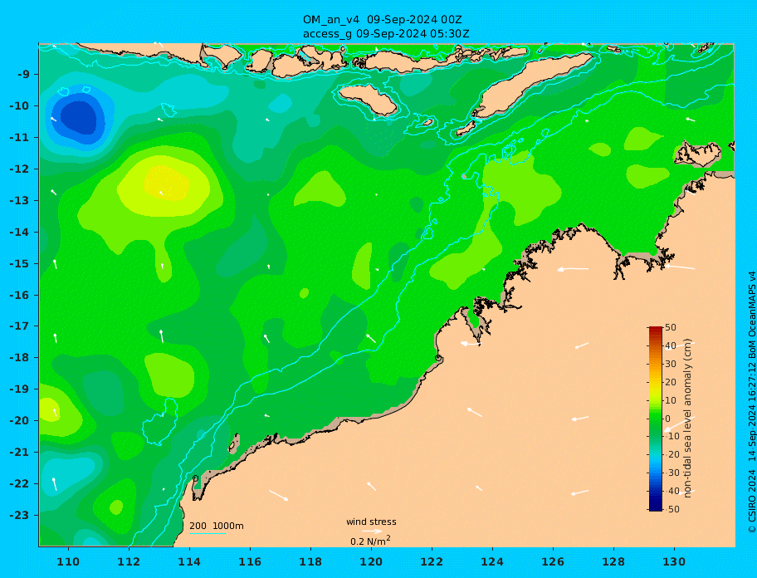Click the latitude axis label "-14"
The width and height of the screenshot is (757, 578).
tap(19, 232)
